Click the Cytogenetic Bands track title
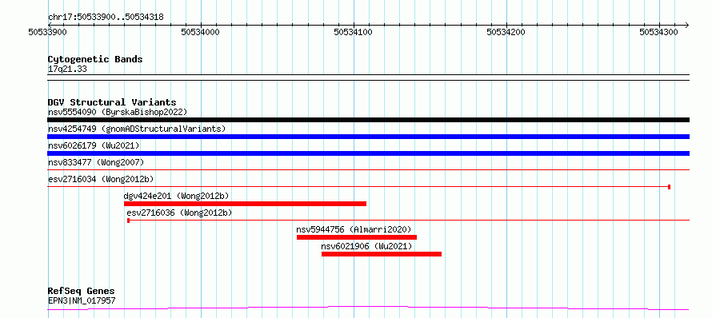The width and height of the screenshot is (712, 318). pyautogui.click(x=95, y=59)
